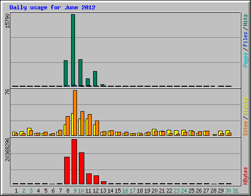Viewport: 251px width, 196px height.
Task: Click green day label 23 on the x-axis
Action: point(176,191)
